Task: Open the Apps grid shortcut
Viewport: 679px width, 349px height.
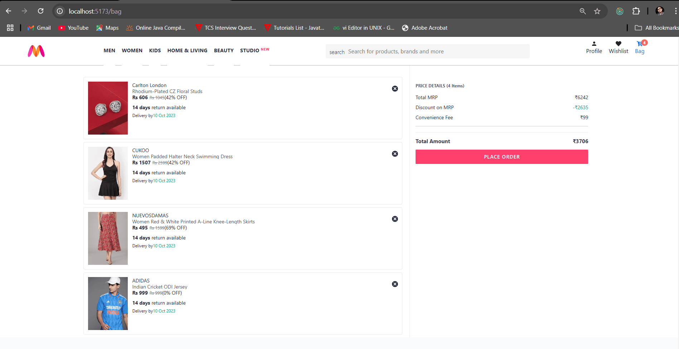Action: tap(10, 28)
